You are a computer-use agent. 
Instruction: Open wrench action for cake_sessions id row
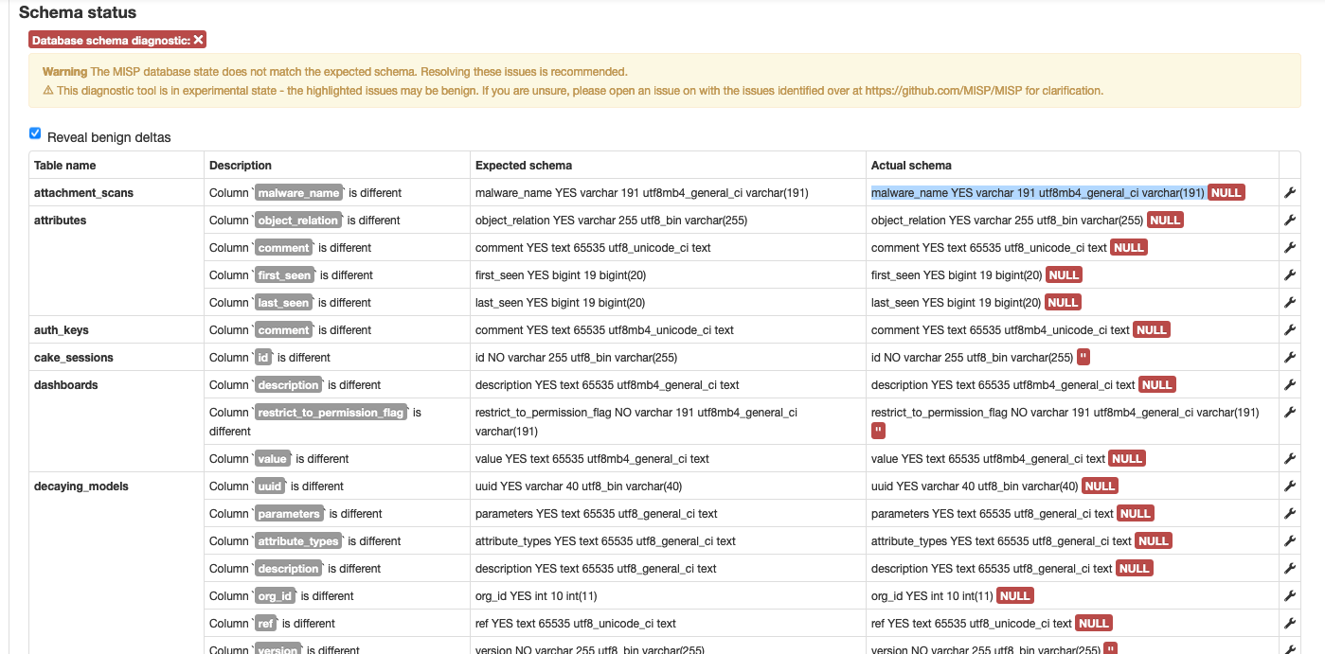(1289, 357)
